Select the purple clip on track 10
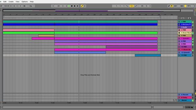196x110 pixels. click(x=132, y=47)
